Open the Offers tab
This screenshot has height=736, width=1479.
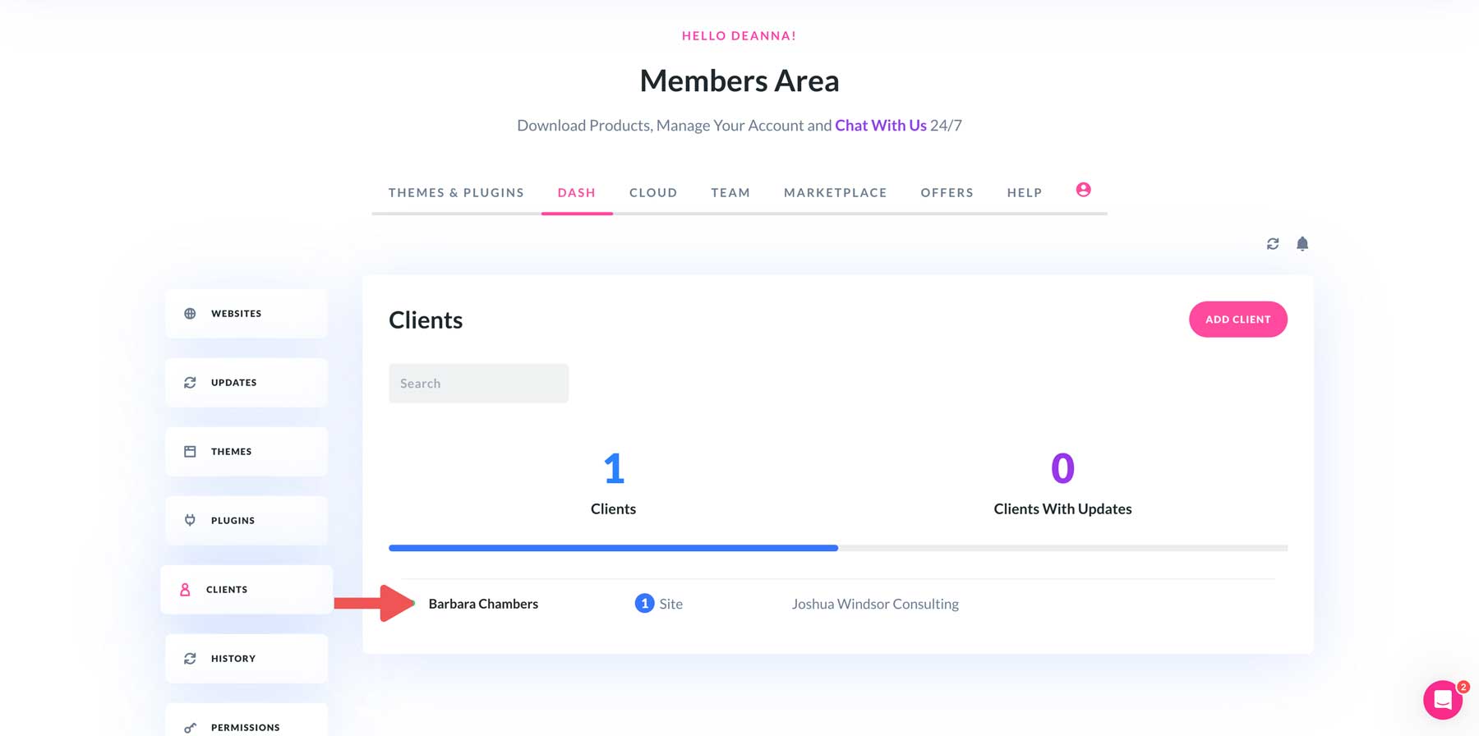tap(947, 192)
